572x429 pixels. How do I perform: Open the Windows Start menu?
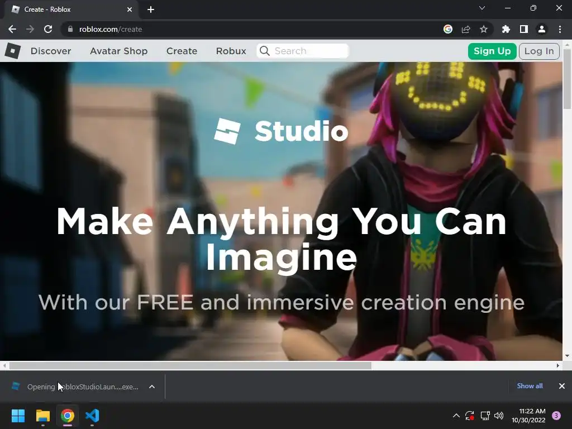tap(18, 416)
